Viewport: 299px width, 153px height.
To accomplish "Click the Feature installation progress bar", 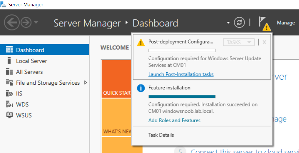I will click(182, 96).
